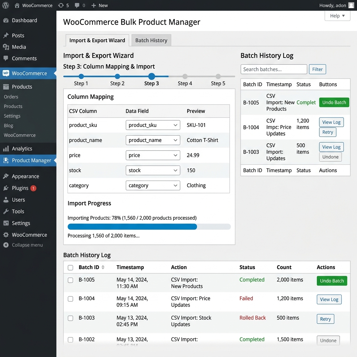Open the product_name data field dropdown
357x357 pixels.
pyautogui.click(x=153, y=140)
